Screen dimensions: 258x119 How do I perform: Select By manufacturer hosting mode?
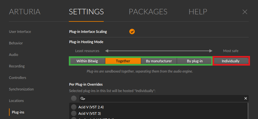pos(159,61)
